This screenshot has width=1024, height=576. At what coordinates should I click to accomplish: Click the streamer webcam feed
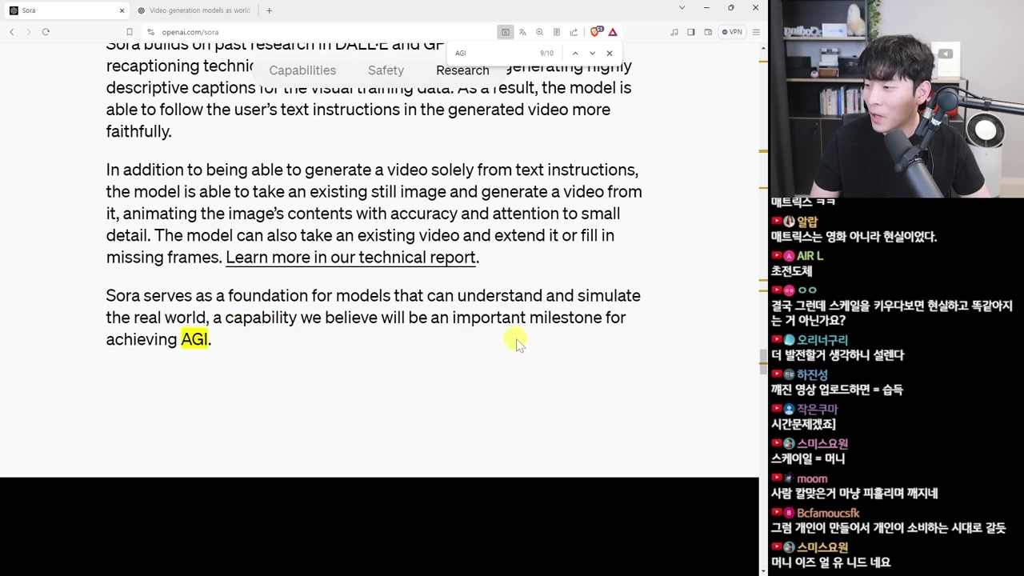pos(897,98)
